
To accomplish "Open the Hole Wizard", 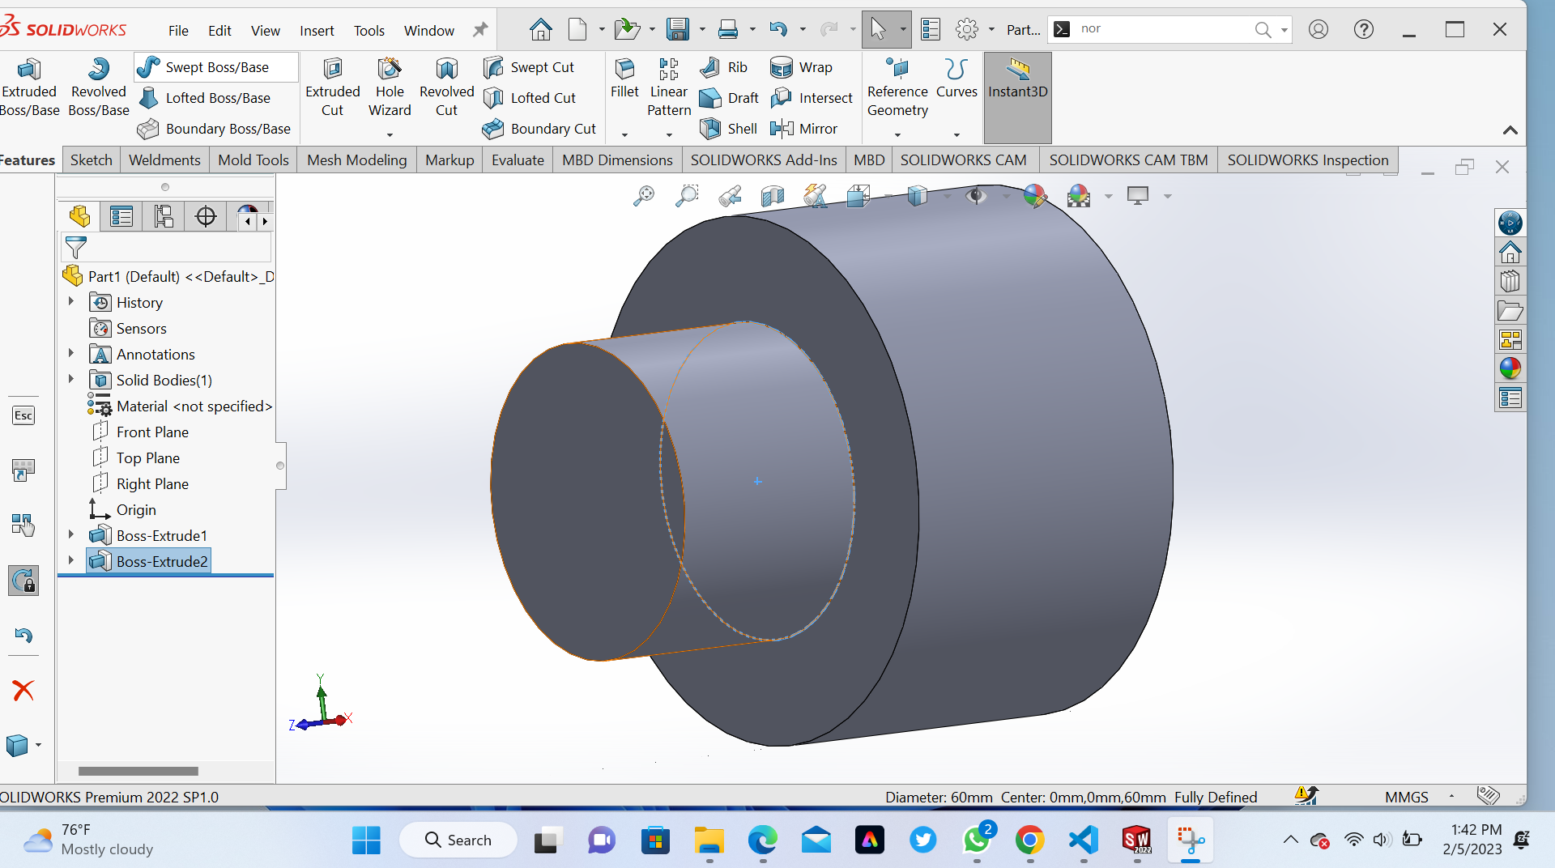I will [x=390, y=87].
